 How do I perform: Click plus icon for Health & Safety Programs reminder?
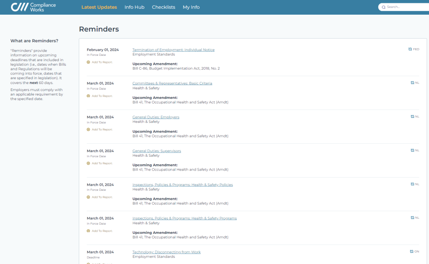pyautogui.click(x=88, y=231)
